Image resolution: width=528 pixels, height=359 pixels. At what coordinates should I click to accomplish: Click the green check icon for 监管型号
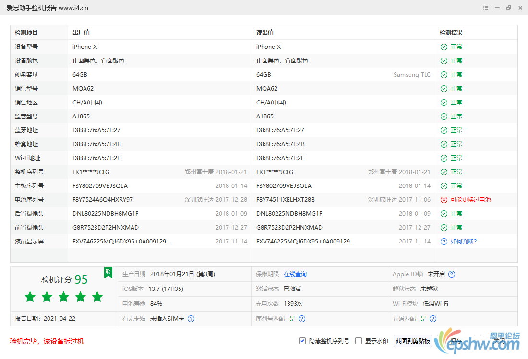(444, 116)
